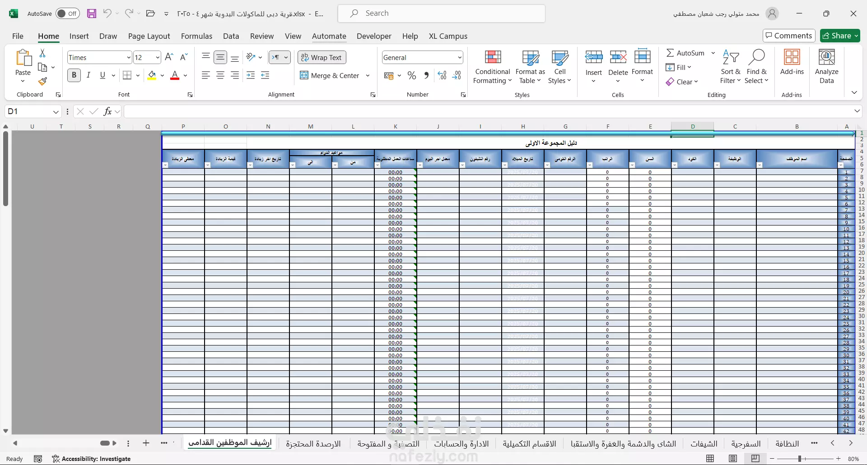Click the Open folder icon in quick access
Viewport: 867px width, 465px height.
point(151,14)
